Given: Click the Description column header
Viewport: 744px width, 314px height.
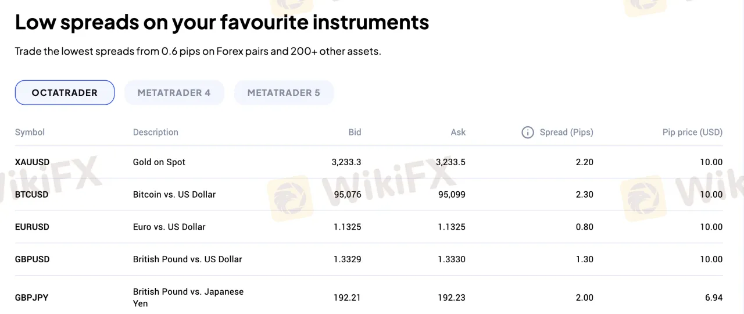Looking at the screenshot, I should point(156,132).
